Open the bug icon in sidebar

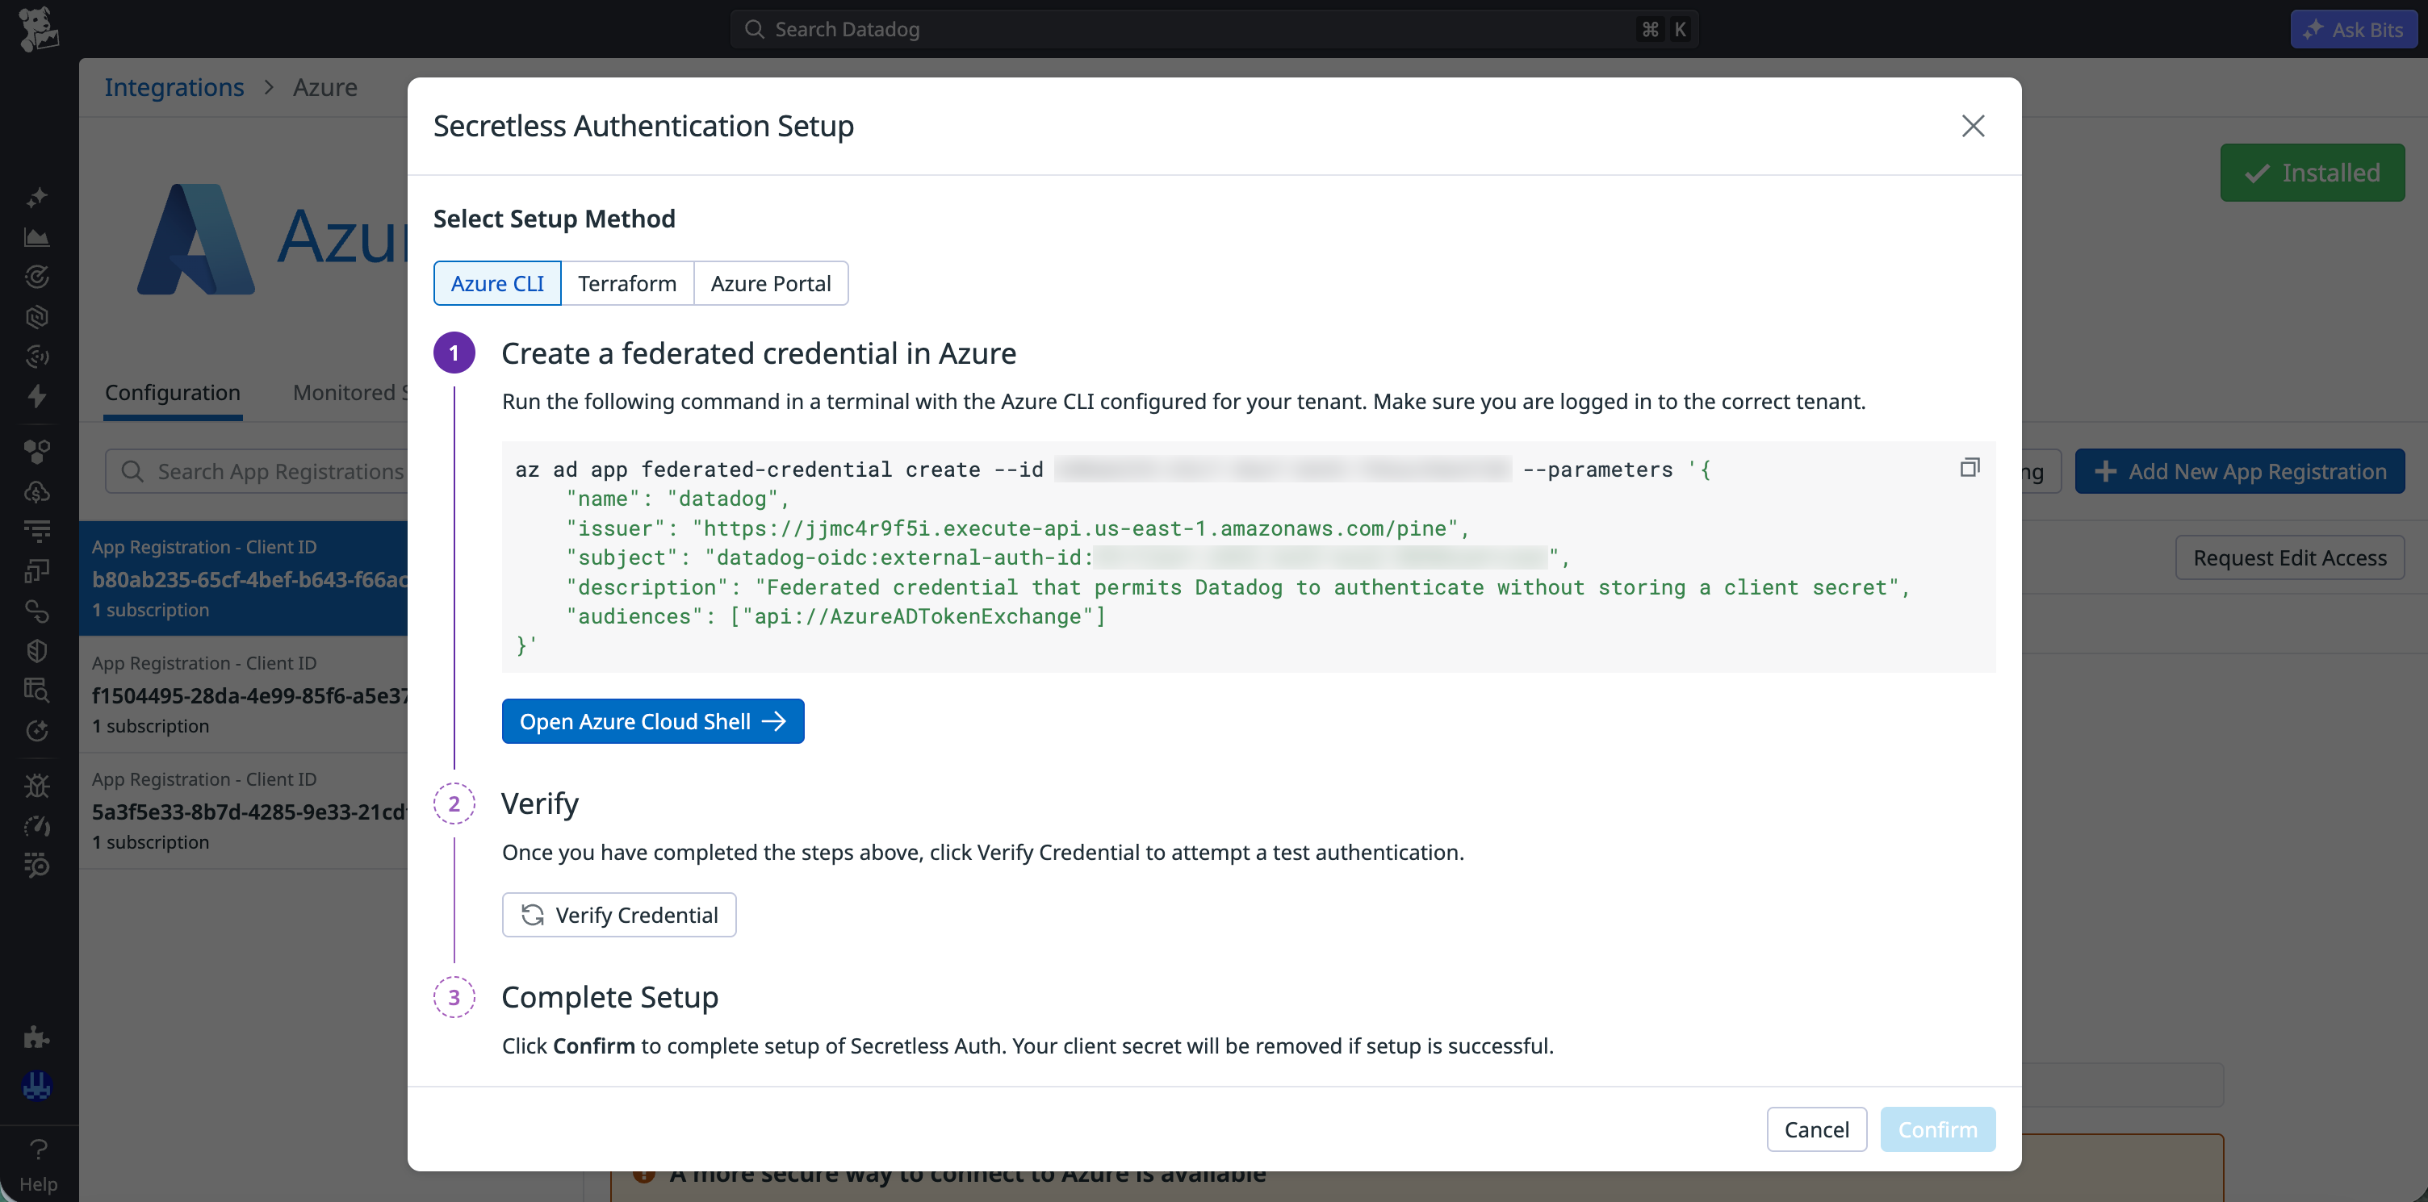point(37,786)
